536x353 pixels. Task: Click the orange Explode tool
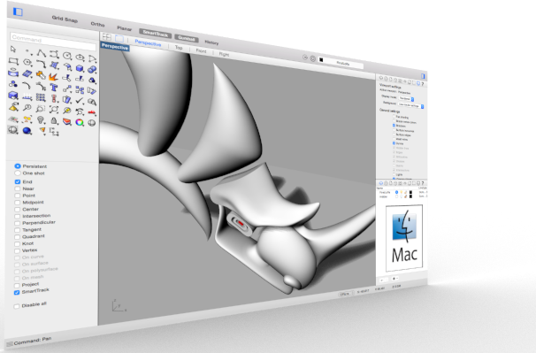tap(53, 77)
